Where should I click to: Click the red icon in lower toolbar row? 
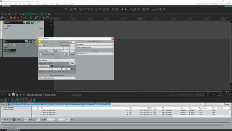click(18, 18)
